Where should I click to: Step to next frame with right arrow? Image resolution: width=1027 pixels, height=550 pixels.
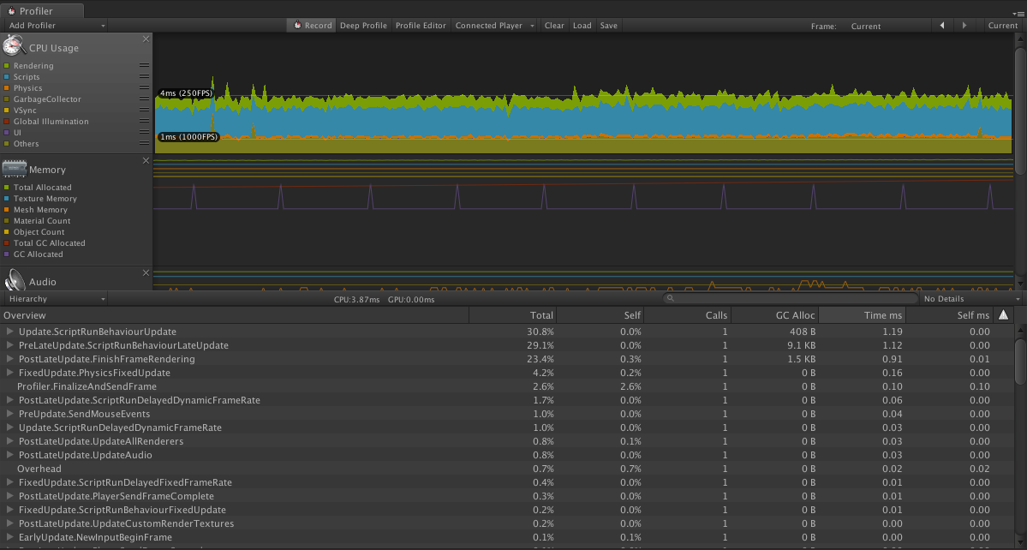pos(964,26)
